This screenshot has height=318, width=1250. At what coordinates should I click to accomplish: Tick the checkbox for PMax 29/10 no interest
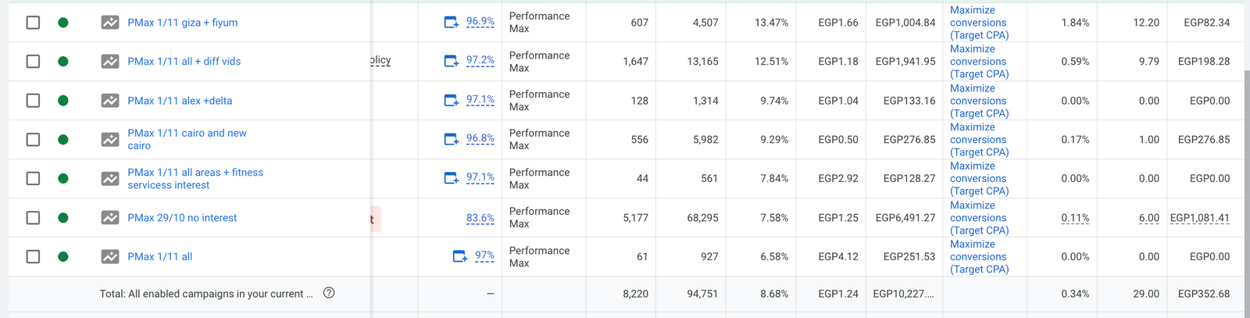[33, 218]
